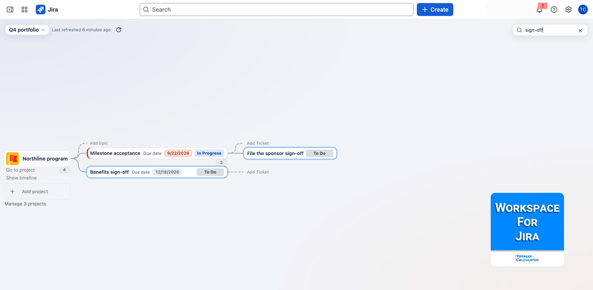Click Go to project link
This screenshot has height=290, width=593.
[20, 170]
